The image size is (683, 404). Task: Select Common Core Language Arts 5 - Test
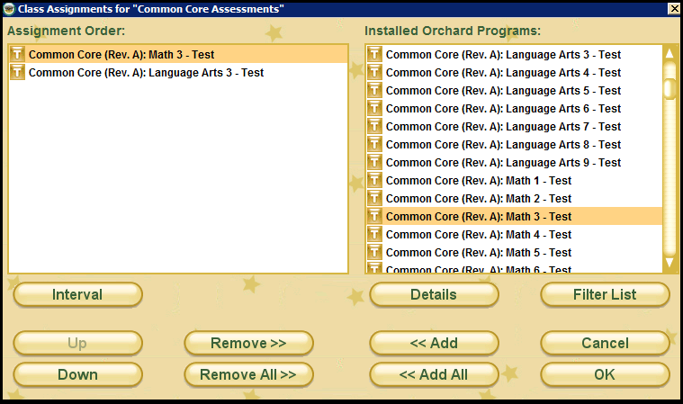(x=515, y=91)
